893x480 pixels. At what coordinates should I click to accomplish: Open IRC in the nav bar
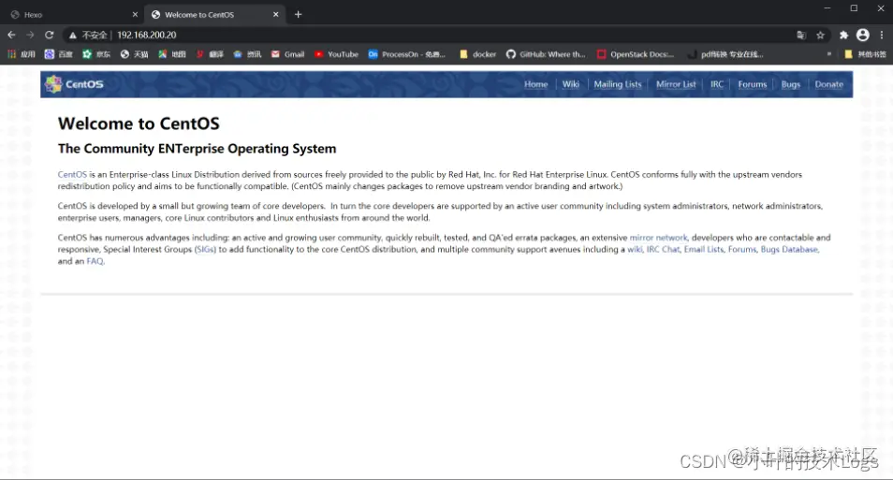coord(717,84)
